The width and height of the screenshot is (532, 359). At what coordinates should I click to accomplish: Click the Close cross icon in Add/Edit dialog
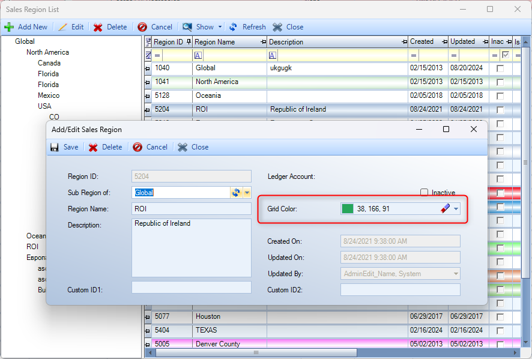[183, 147]
